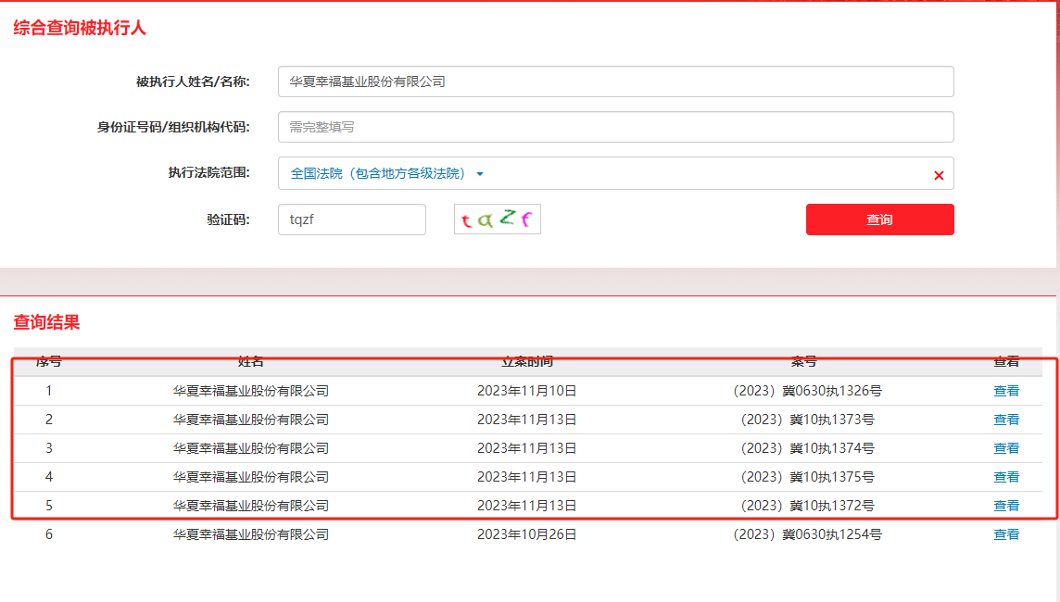The width and height of the screenshot is (1060, 602).
Task: Click the 验证码 label
Action: [229, 219]
